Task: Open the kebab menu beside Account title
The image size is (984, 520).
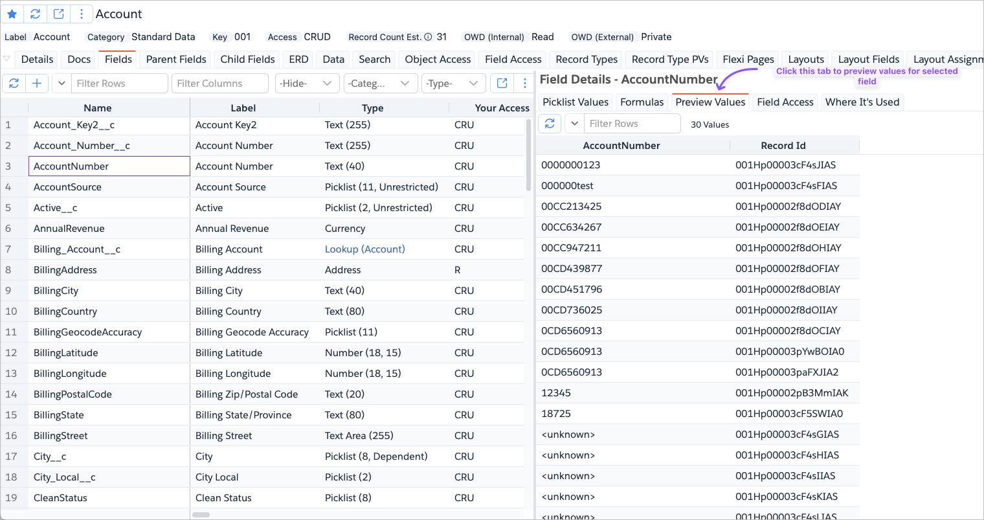Action: coord(81,14)
